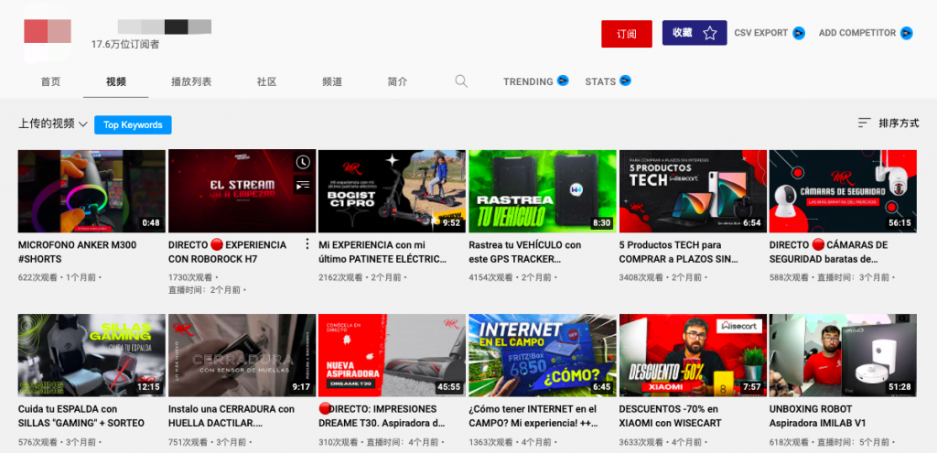Click the CSV EXPORT button
Image resolution: width=937 pixels, height=453 pixels.
tap(770, 33)
